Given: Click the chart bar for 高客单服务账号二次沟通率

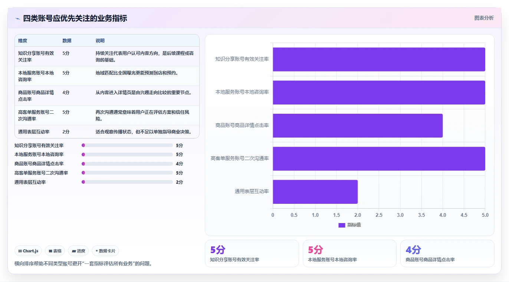Looking at the screenshot, I should 379,159.
